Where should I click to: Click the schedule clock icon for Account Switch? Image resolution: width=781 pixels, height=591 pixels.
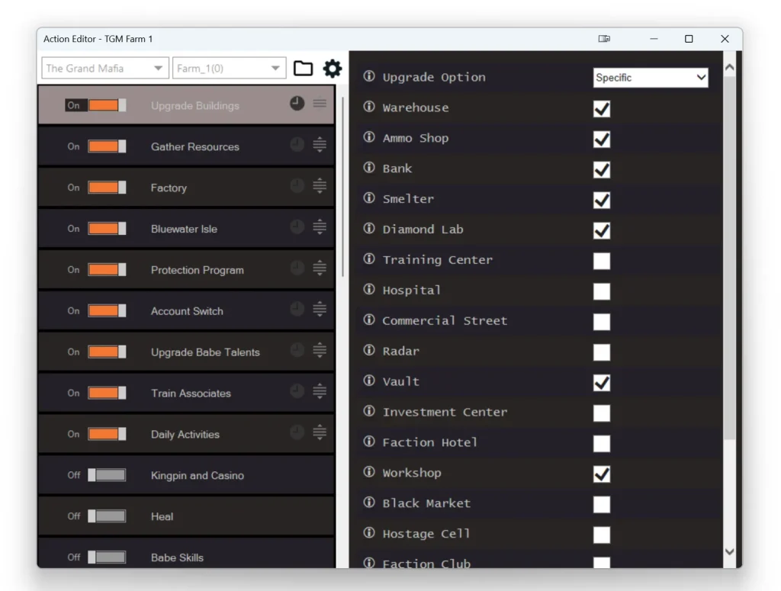pos(297,309)
